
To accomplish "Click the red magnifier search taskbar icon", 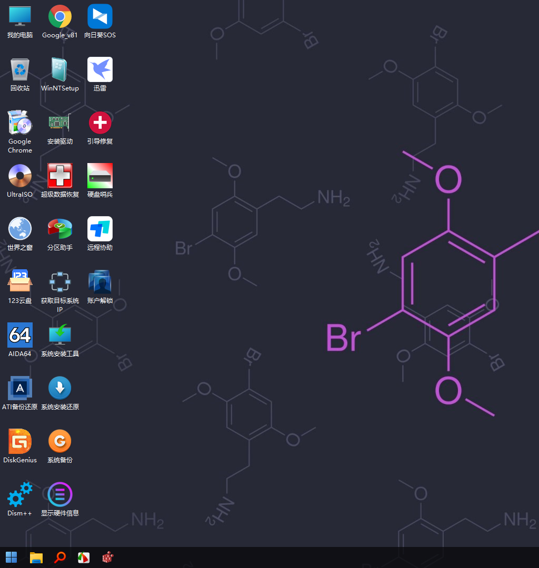I will (x=60, y=557).
